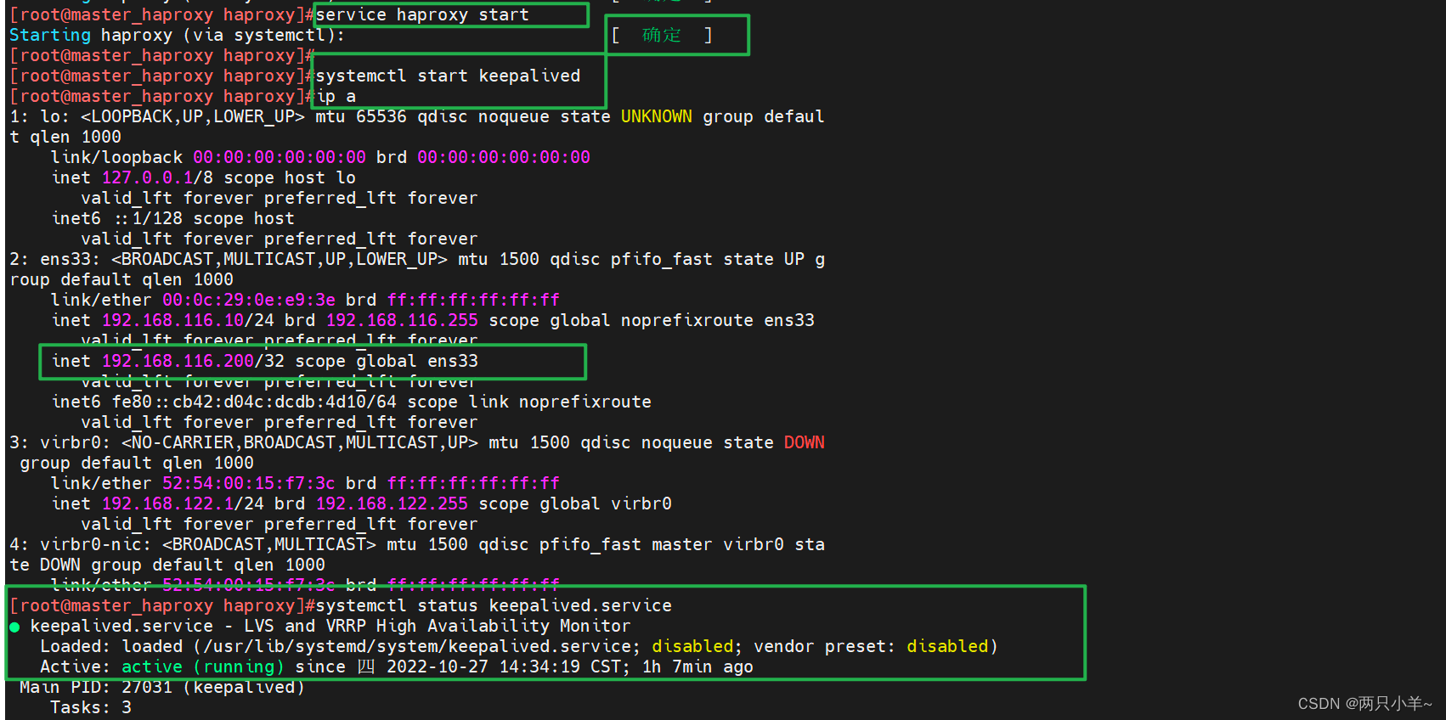Click broadcast address '192.168.116.255'
This screenshot has height=720, width=1446.
pos(402,320)
